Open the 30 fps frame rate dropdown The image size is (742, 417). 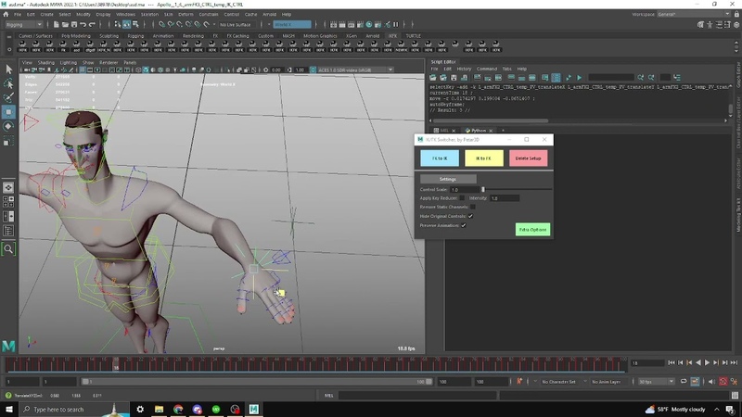coord(656,382)
